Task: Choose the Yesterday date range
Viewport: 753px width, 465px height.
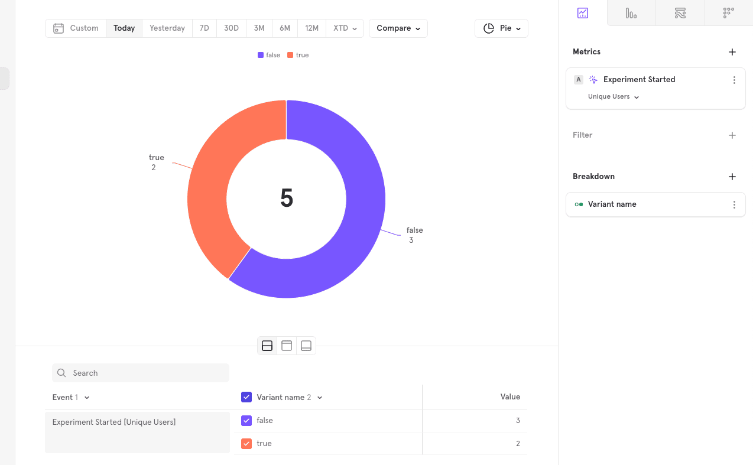Action: tap(167, 28)
